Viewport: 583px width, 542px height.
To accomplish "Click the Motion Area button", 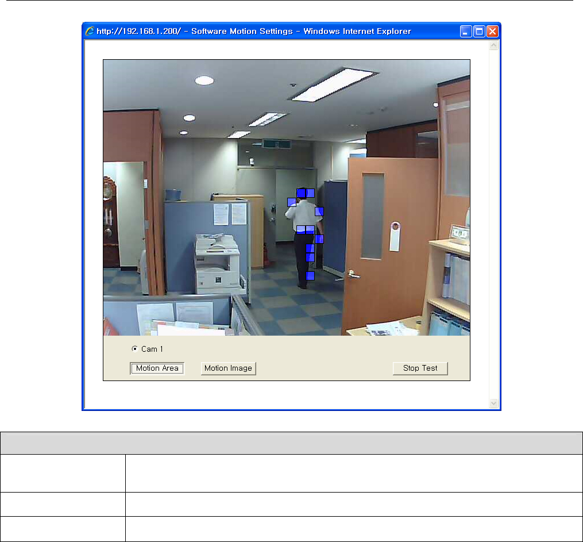I will click(157, 368).
